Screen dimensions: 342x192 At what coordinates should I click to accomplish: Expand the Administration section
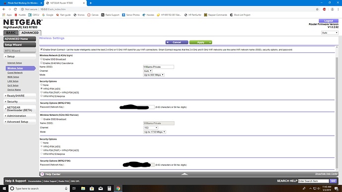20,116
